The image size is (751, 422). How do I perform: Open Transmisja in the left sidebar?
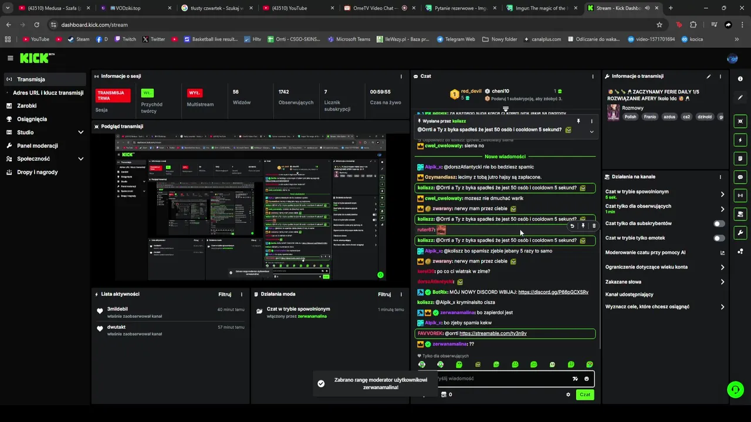[45, 79]
